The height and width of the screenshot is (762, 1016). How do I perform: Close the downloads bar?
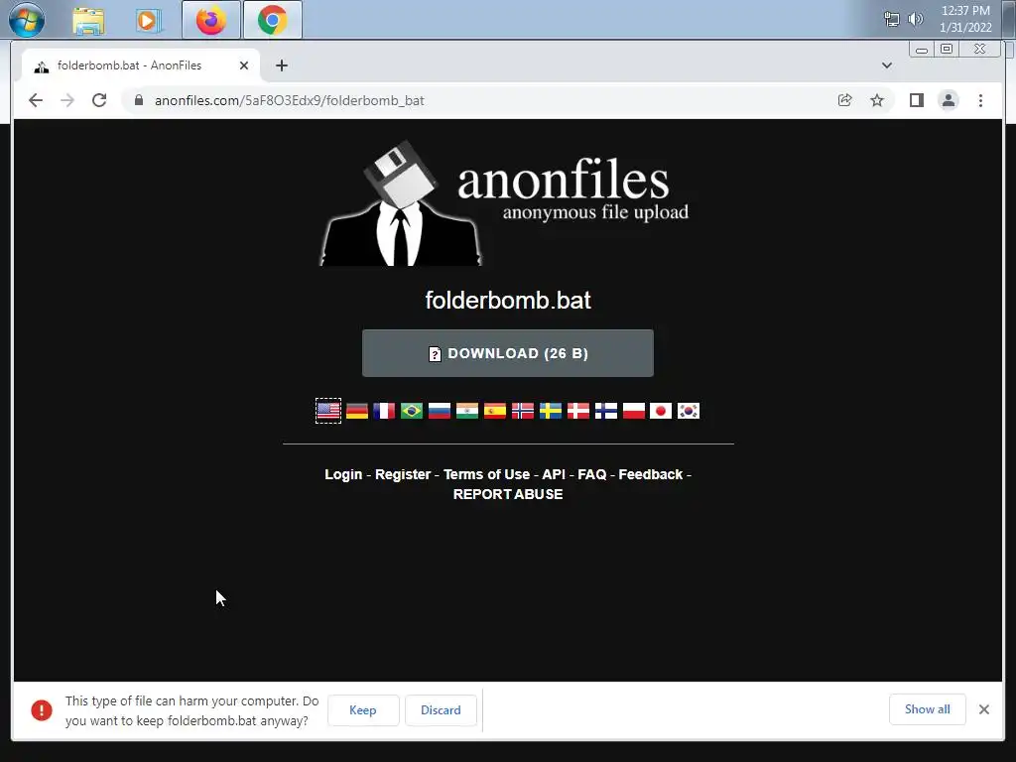click(983, 709)
